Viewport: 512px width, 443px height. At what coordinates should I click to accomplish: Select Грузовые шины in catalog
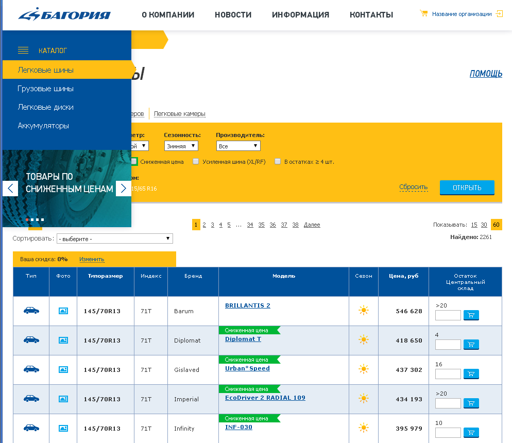point(45,89)
